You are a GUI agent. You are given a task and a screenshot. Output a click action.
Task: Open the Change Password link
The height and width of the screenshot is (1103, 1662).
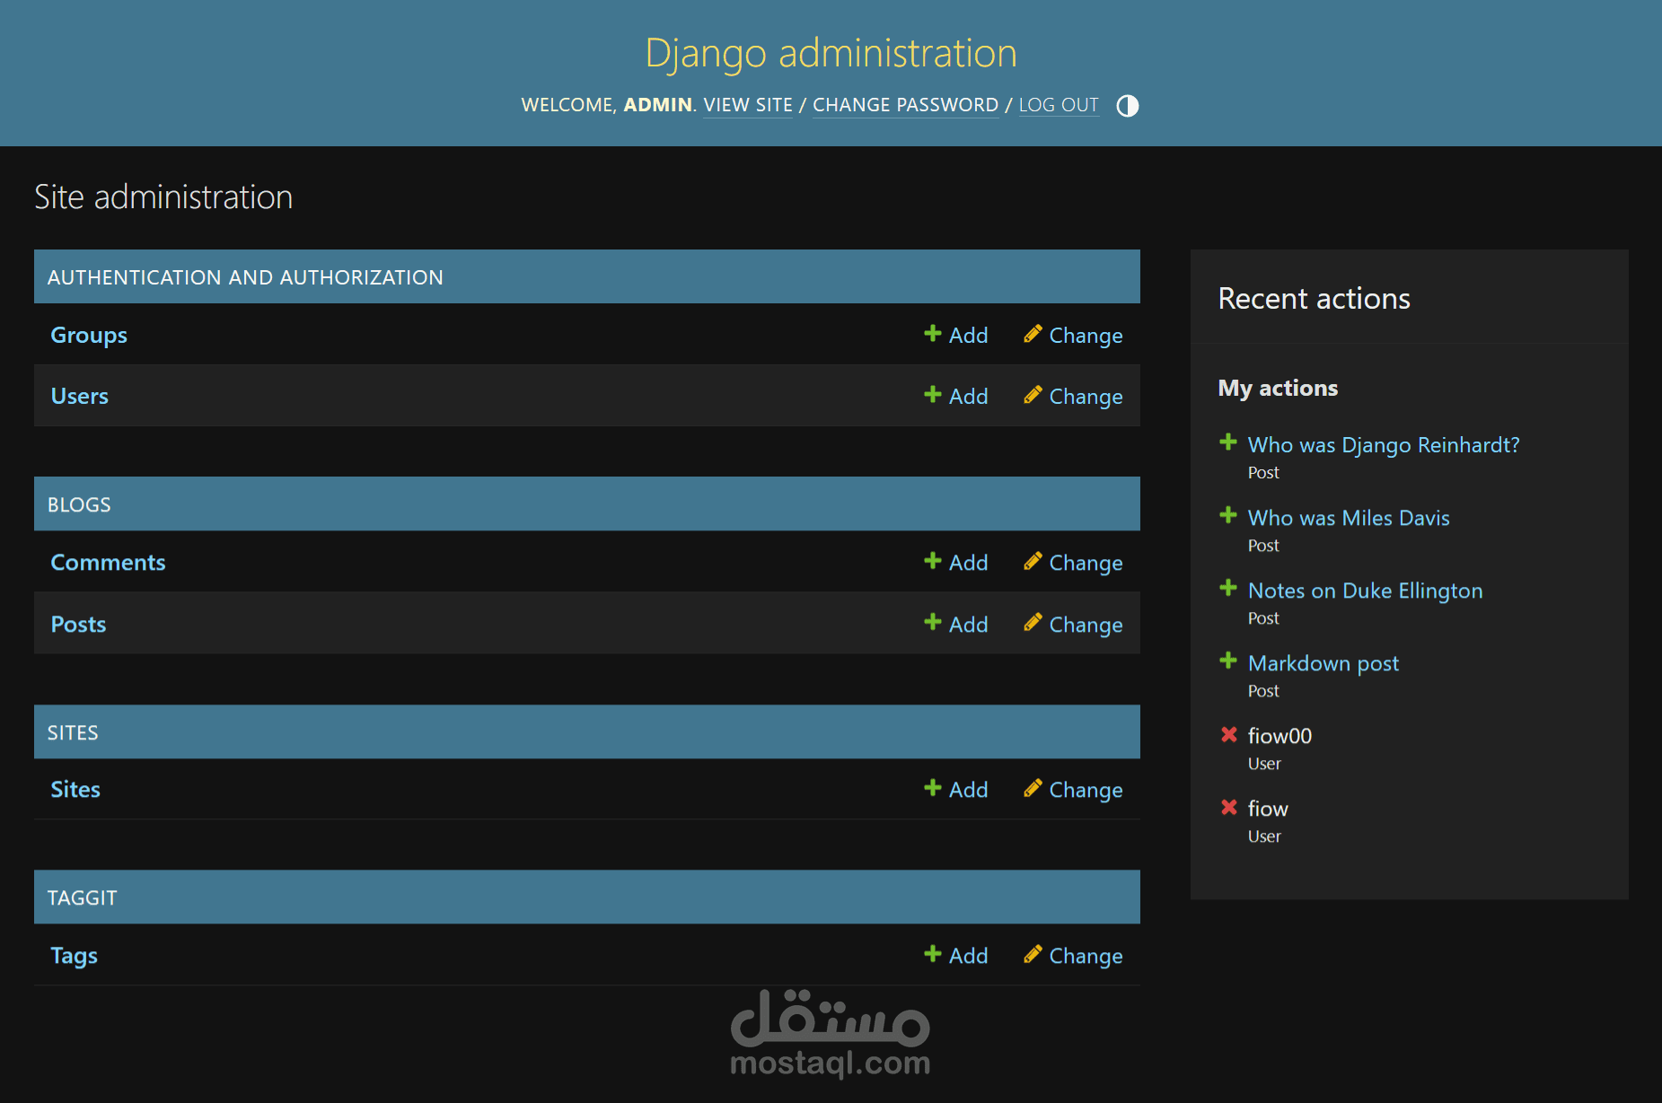pyautogui.click(x=905, y=105)
